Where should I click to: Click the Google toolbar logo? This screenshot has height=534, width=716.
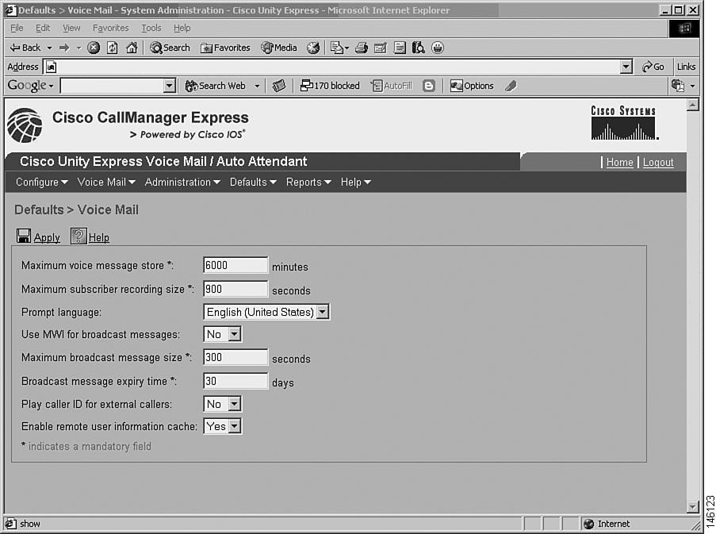point(27,86)
